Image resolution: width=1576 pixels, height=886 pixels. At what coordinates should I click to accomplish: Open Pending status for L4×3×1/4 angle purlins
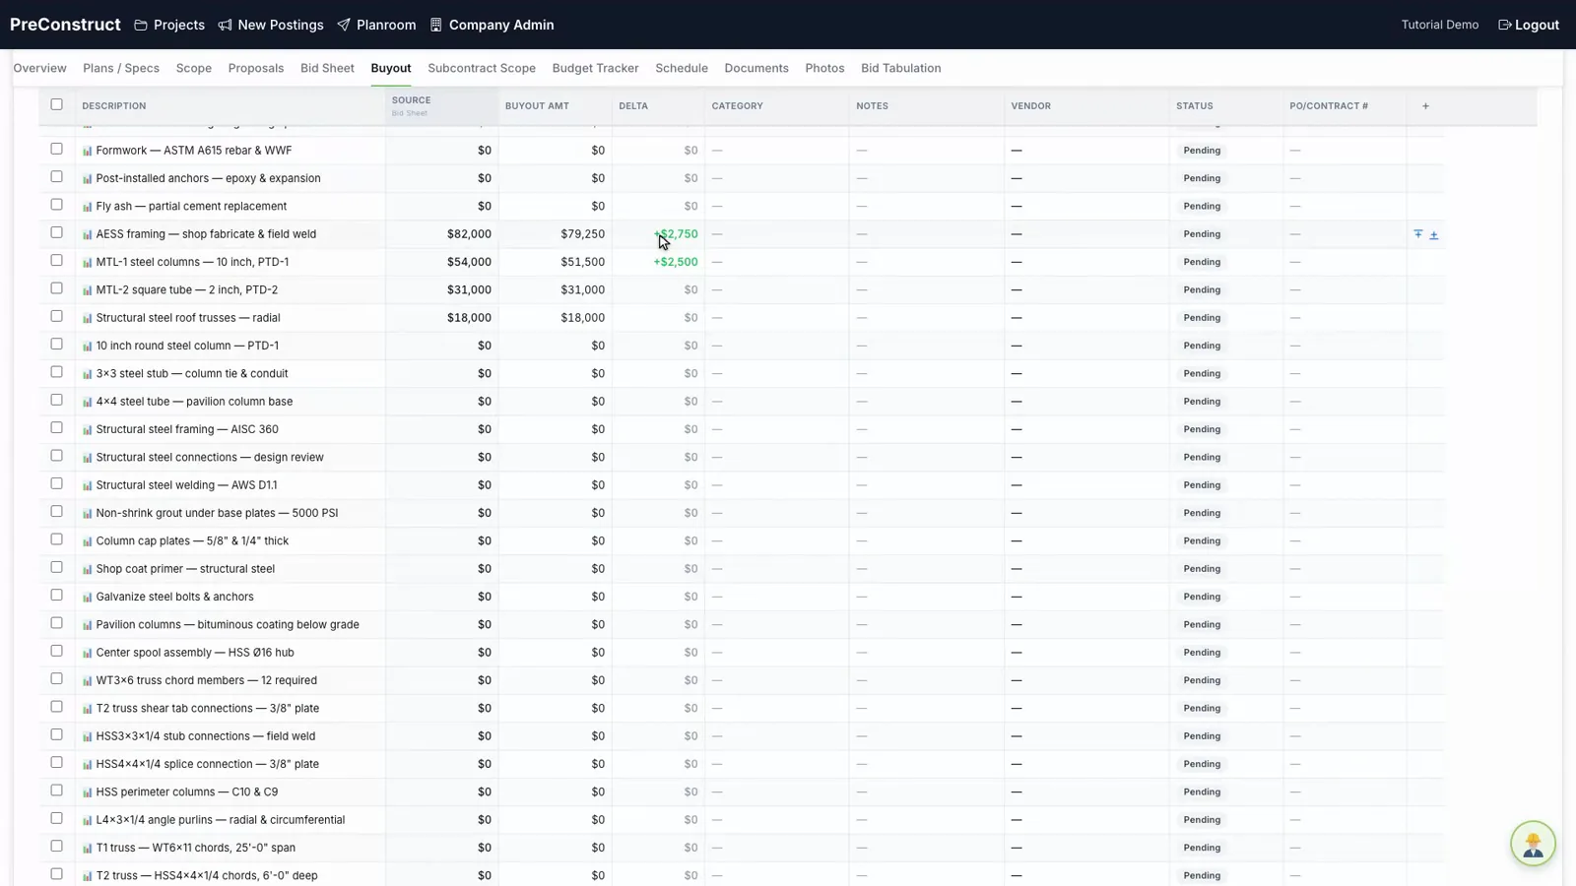point(1202,820)
